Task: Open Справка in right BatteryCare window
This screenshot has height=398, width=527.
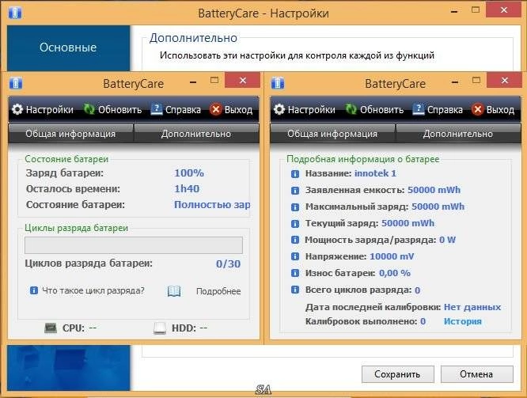Action: (445, 109)
